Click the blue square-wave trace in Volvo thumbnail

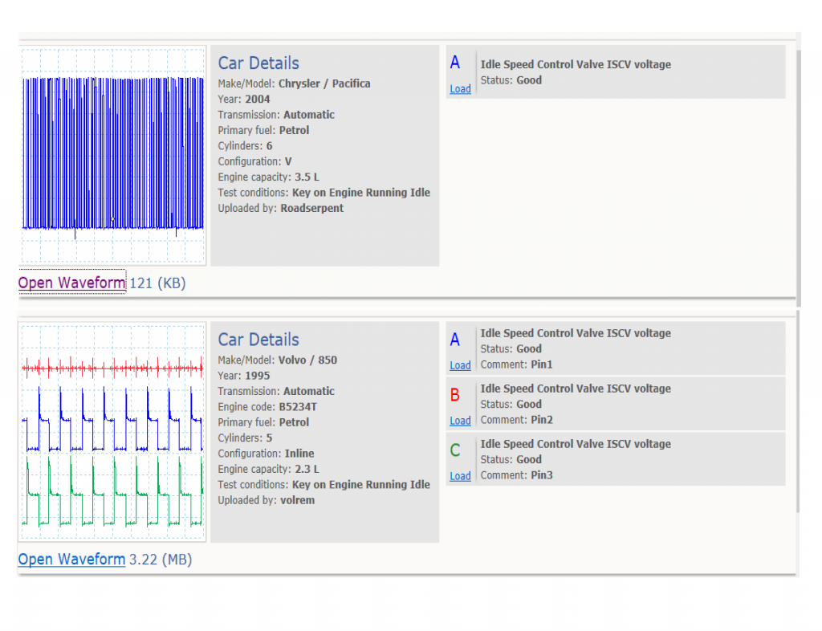112,420
